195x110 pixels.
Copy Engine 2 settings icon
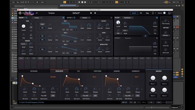[x=74, y=18]
